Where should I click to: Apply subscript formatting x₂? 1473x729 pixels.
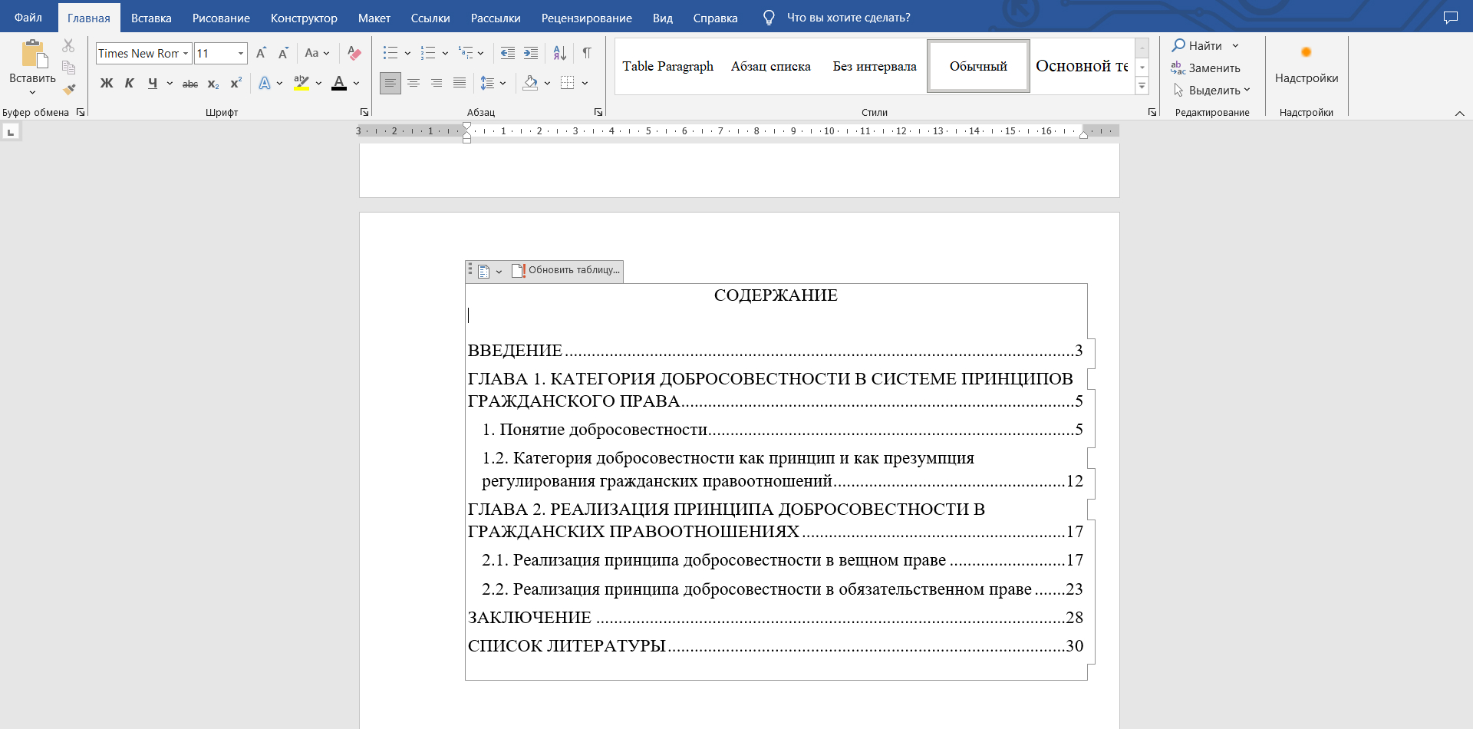point(213,84)
